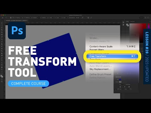Select the History Brush tool

pos(2,46)
